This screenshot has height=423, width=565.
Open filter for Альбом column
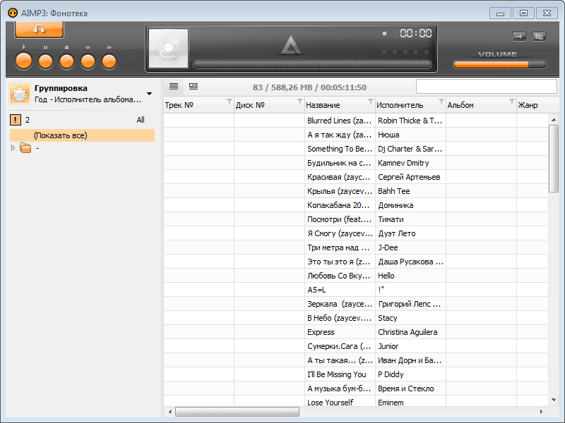point(511,101)
